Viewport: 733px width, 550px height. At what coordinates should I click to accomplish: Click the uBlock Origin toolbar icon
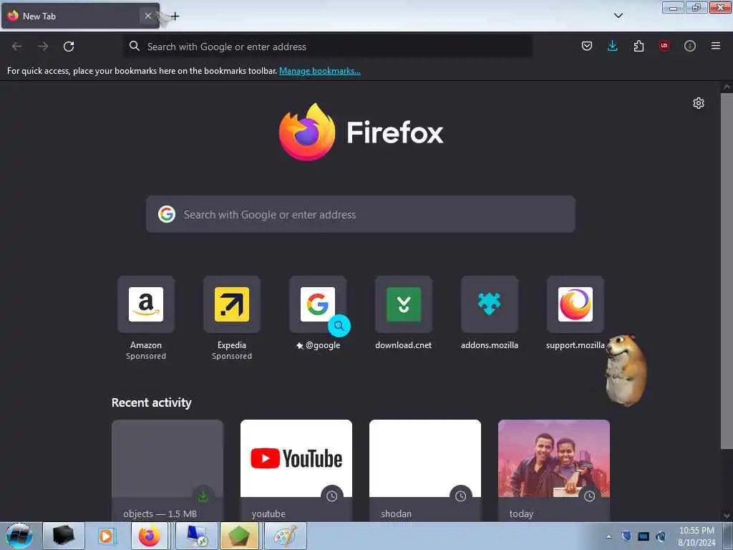(x=664, y=46)
